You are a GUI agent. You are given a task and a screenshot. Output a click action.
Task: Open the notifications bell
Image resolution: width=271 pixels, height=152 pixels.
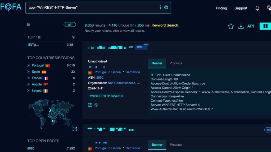tap(257, 8)
